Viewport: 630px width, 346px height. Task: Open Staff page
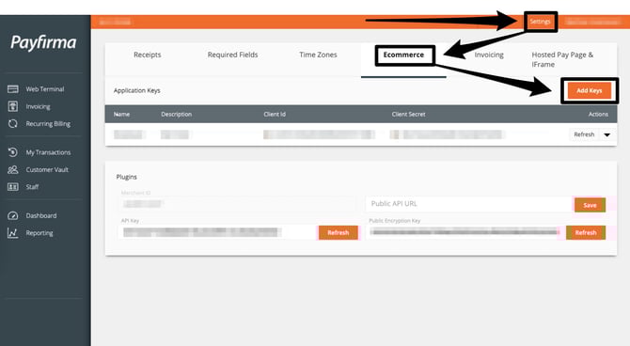pos(32,187)
